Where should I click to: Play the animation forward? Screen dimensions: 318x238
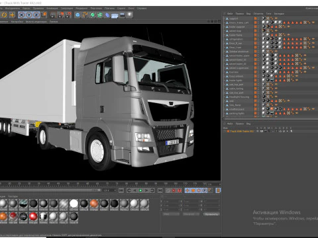140,190
